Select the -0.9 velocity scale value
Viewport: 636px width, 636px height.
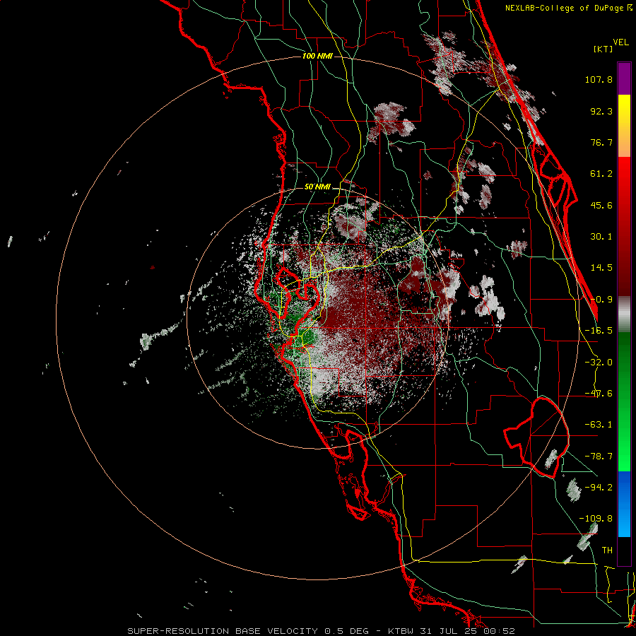pyautogui.click(x=601, y=300)
